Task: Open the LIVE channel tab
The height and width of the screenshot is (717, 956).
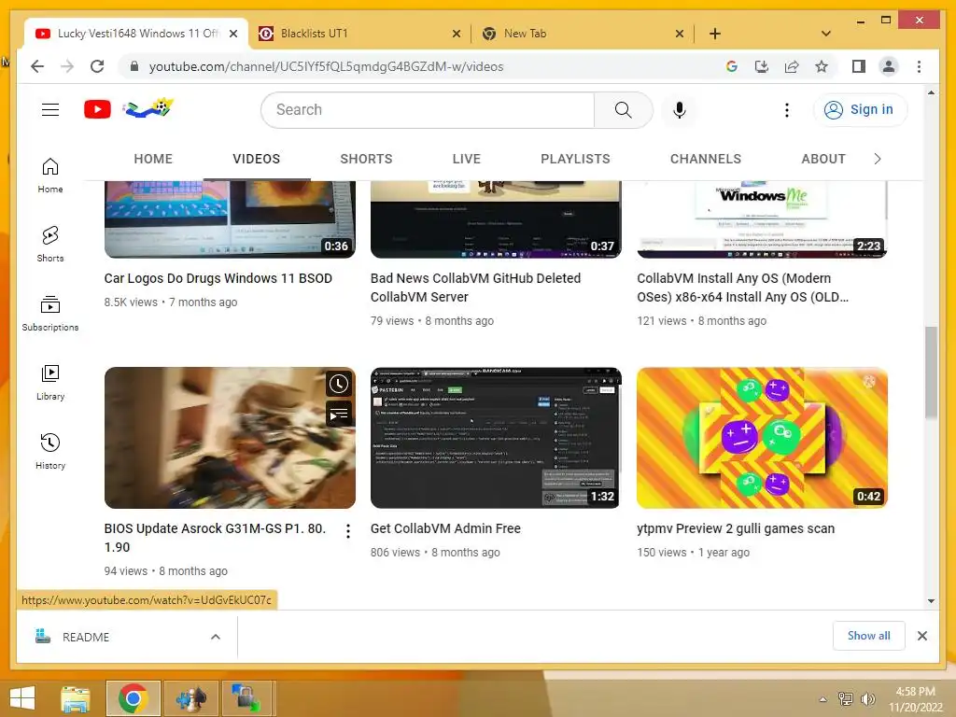Action: 467,159
